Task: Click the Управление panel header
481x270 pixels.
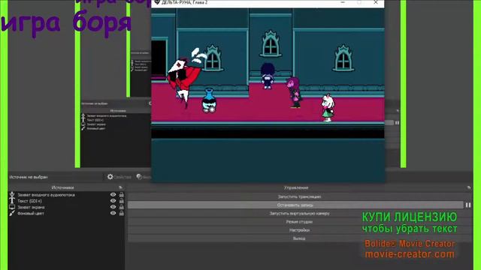Action: 296,187
